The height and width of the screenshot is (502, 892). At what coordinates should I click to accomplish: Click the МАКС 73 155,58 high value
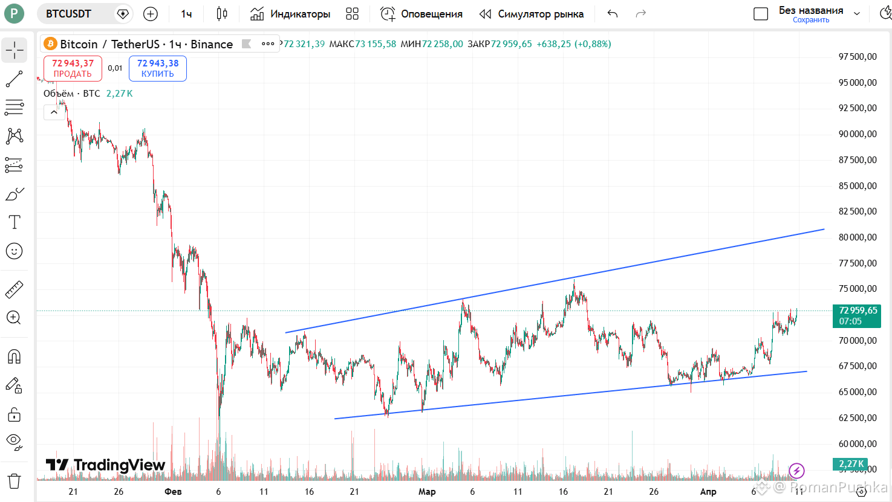pos(363,44)
